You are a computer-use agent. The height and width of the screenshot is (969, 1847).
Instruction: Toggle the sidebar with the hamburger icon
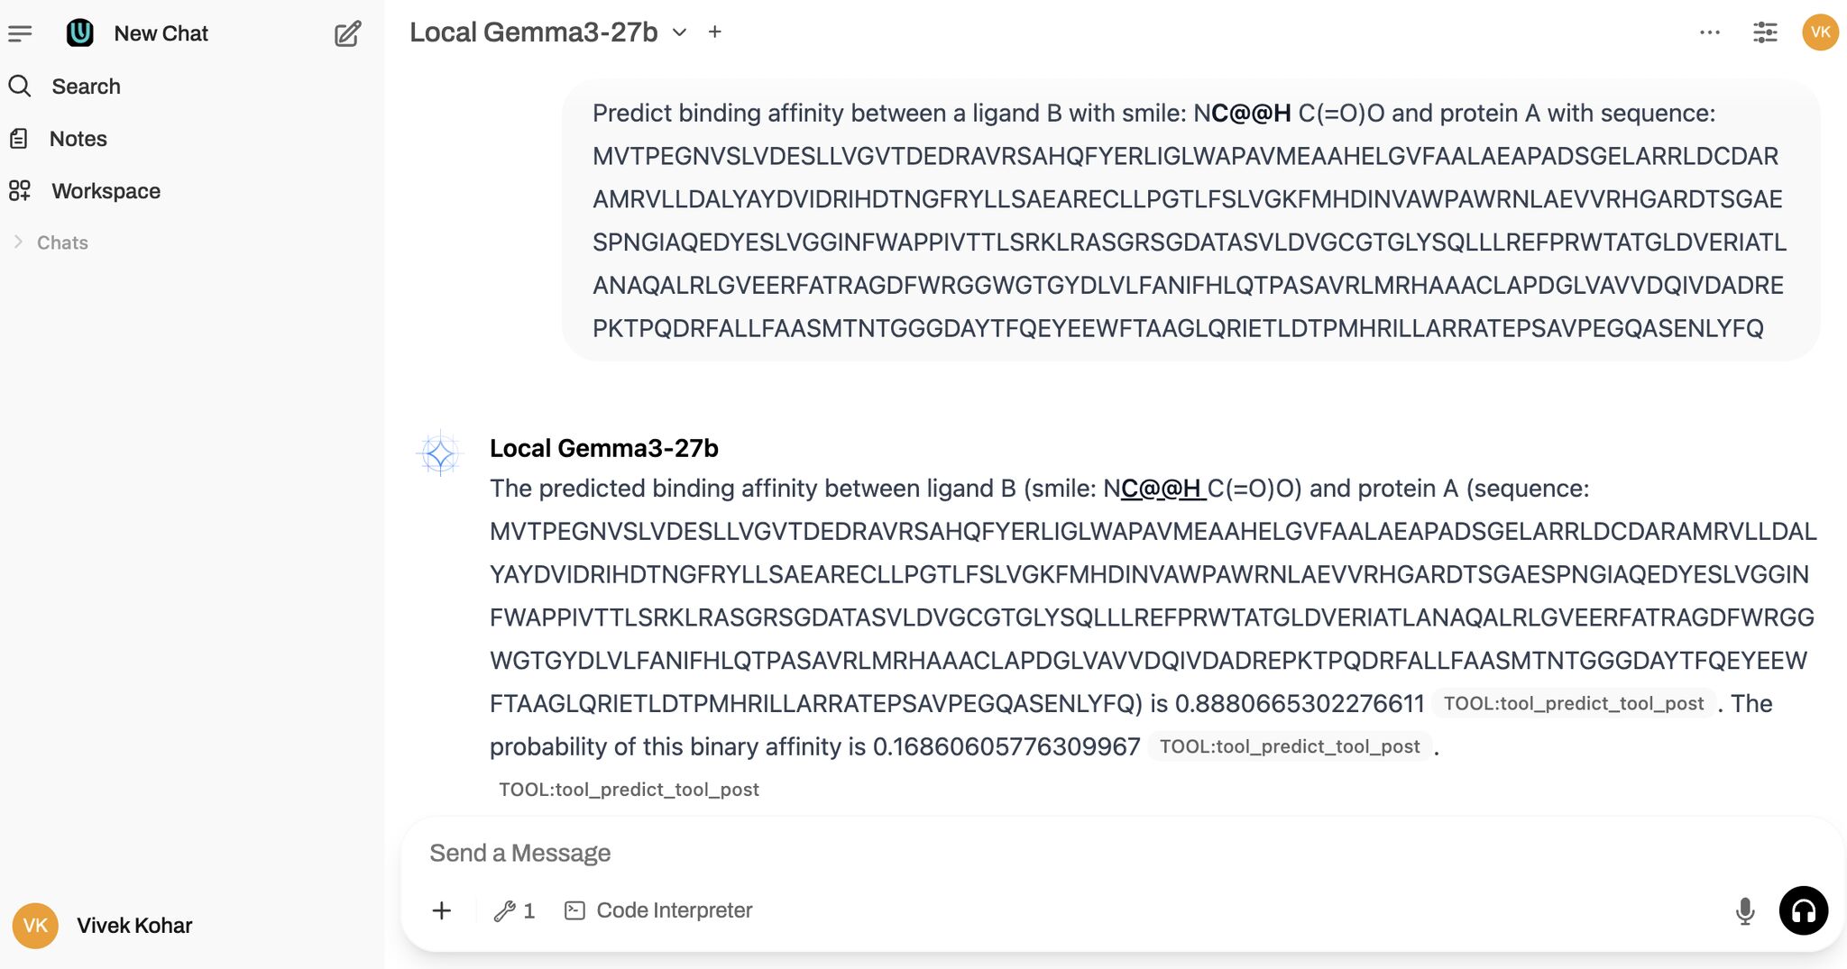[20, 33]
